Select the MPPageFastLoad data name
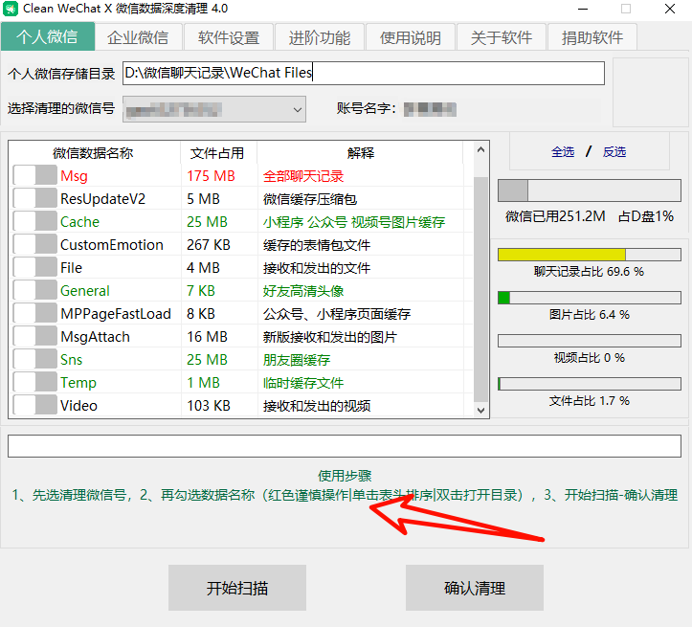 click(116, 314)
